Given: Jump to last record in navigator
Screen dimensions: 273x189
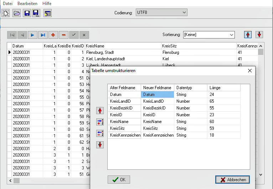Looking at the screenshot, I should [43, 35].
